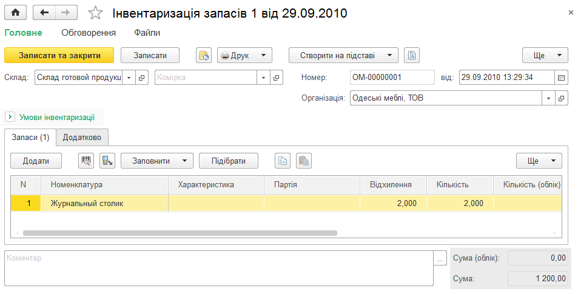Click the Сума field 1 200,00
The image size is (578, 294).
point(538,278)
